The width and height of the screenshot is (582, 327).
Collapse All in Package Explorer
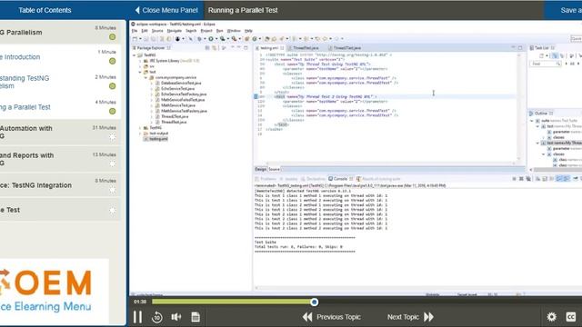207,48
